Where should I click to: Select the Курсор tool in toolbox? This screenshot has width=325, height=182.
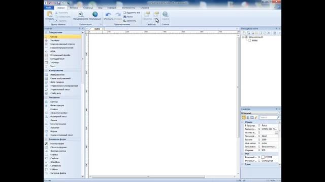(62, 36)
